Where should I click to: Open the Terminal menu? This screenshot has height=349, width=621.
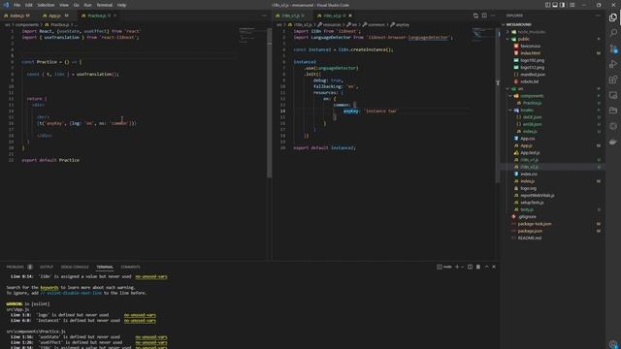click(x=105, y=5)
